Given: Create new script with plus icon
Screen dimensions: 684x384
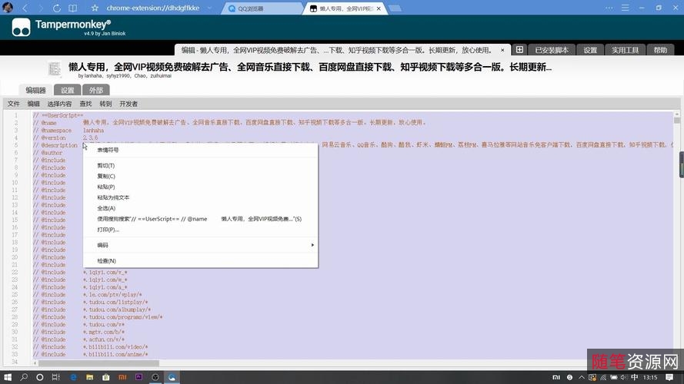Looking at the screenshot, I should [x=519, y=50].
